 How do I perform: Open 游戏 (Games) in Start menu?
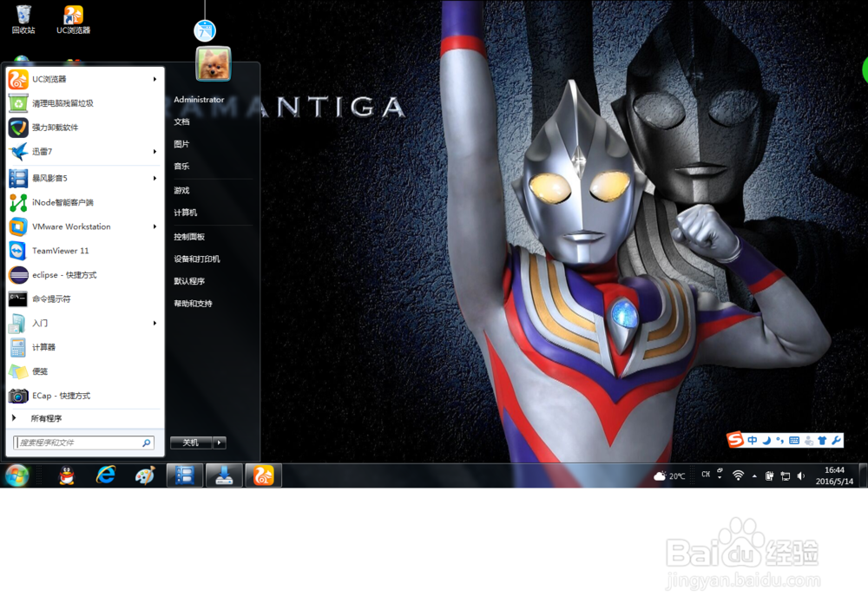pos(181,190)
